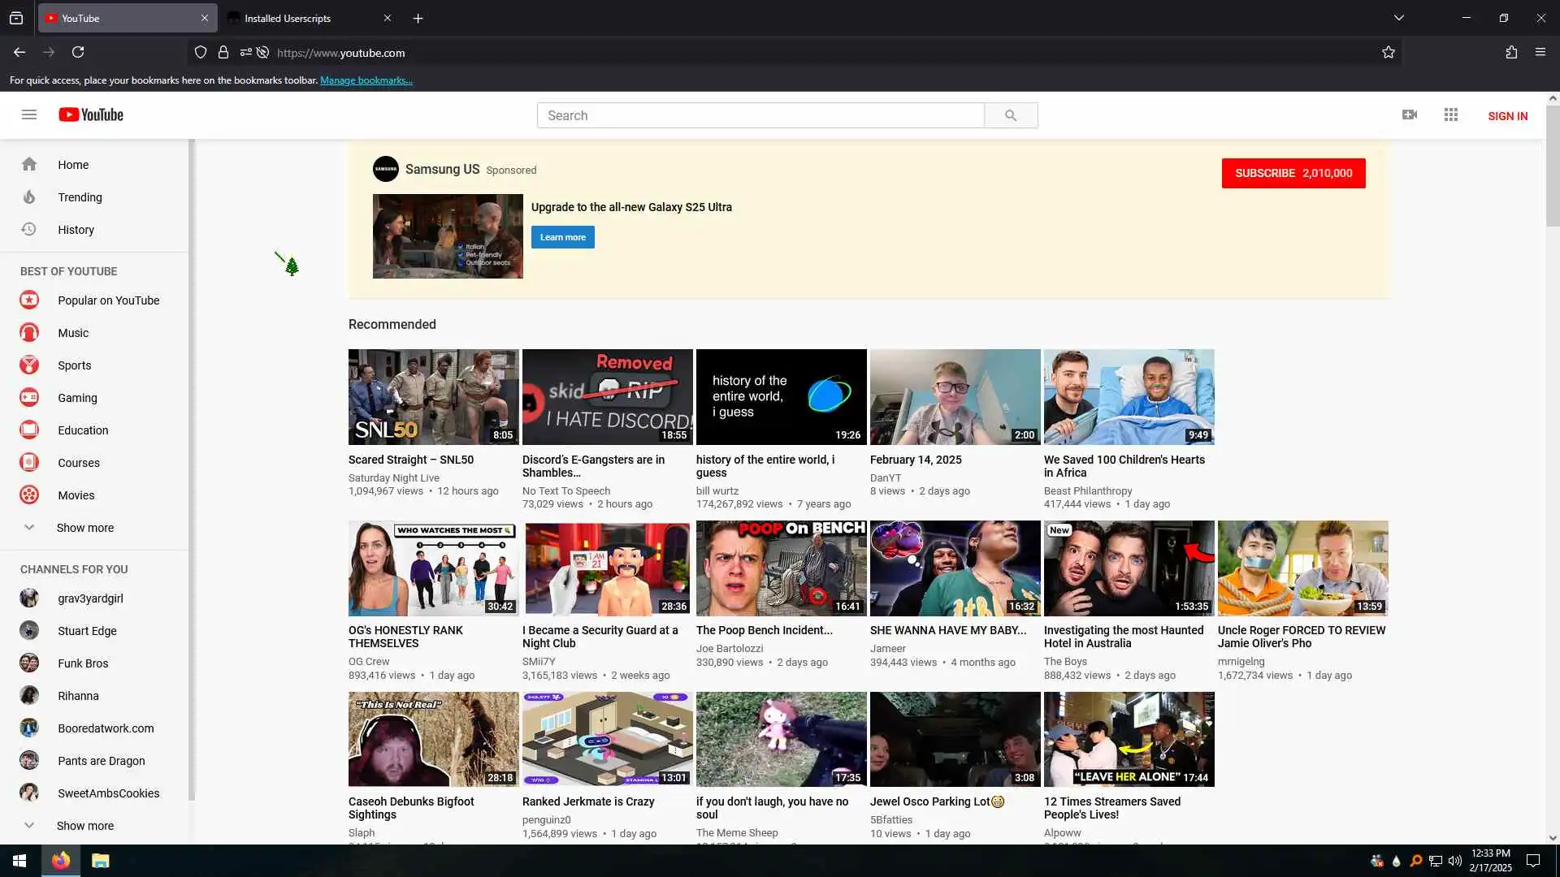1560x877 pixels.
Task: Expand Show more under Best of YouTube
Action: click(x=84, y=528)
